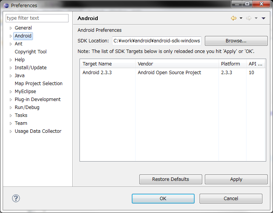Select Run/Debug preferences category

[27, 107]
